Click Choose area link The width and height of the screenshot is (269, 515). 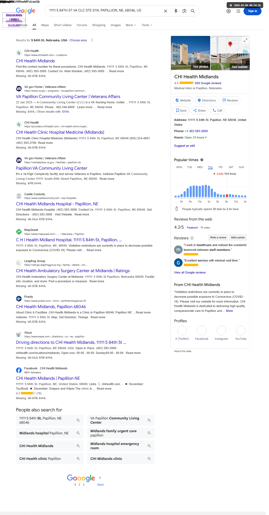78,40
